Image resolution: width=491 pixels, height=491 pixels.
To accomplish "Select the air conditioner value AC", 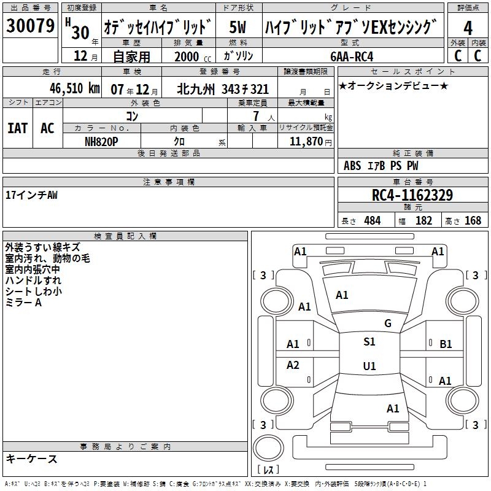I will click(x=48, y=128).
